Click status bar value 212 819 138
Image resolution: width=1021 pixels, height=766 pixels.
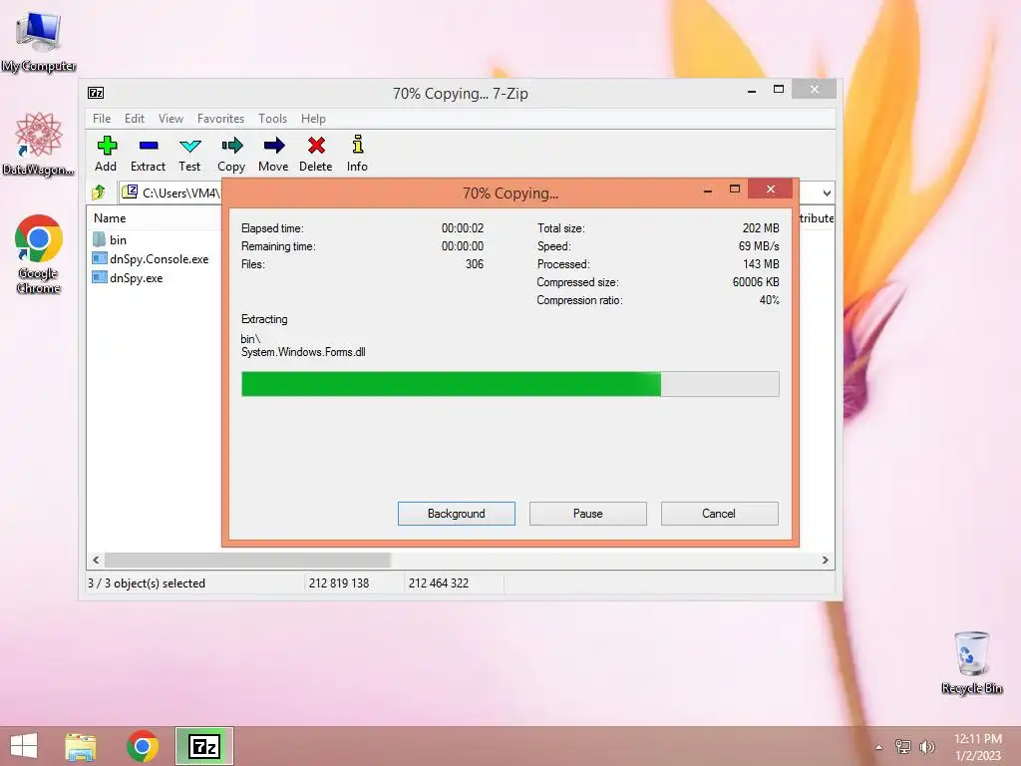pyautogui.click(x=339, y=583)
